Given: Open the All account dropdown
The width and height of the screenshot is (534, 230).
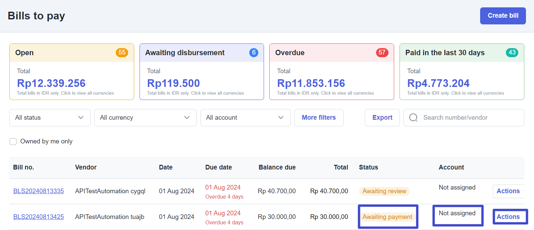Looking at the screenshot, I should point(245,118).
